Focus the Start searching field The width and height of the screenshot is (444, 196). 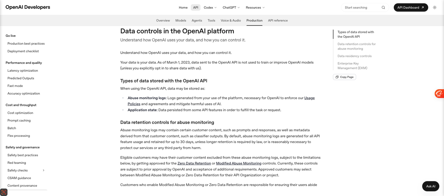click(365, 7)
